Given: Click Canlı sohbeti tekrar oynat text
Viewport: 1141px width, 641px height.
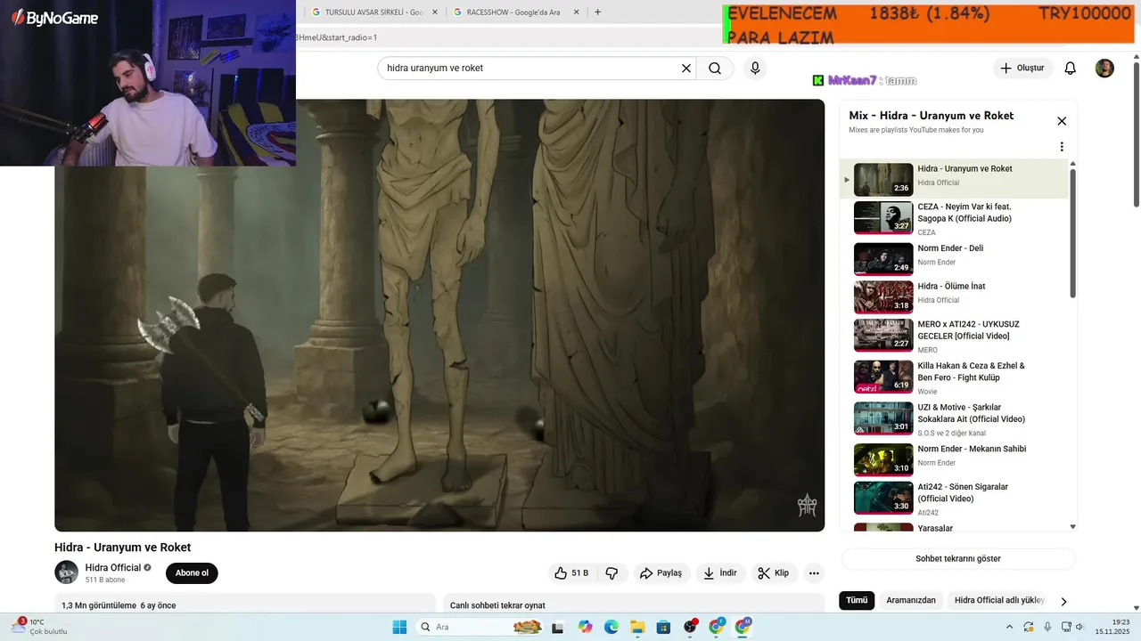Looking at the screenshot, I should pyautogui.click(x=497, y=605).
